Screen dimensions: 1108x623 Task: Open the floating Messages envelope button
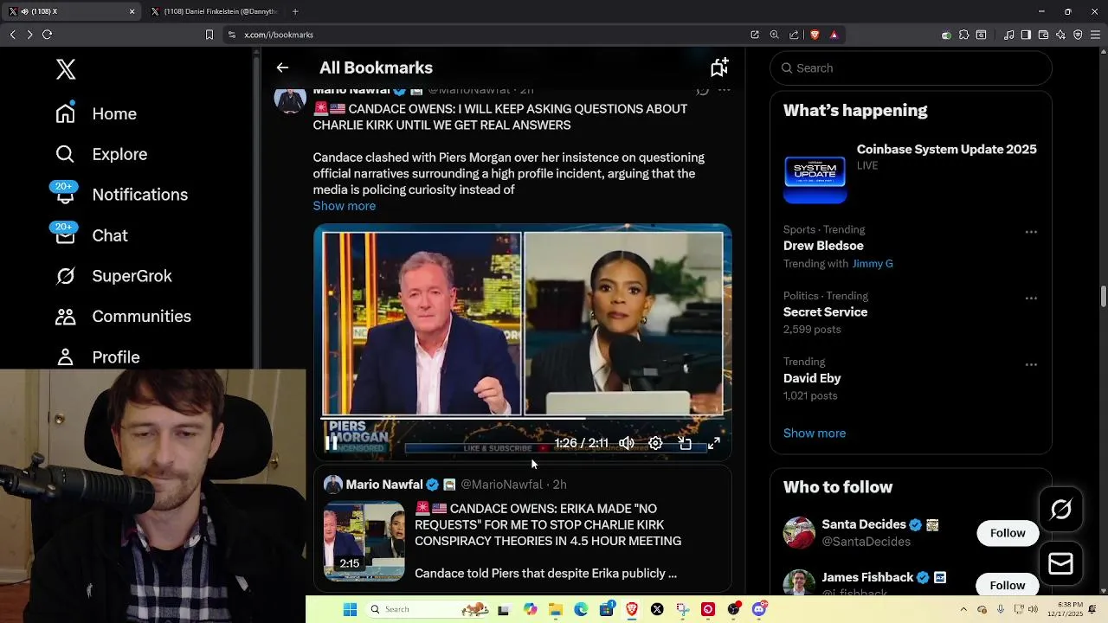tap(1060, 564)
